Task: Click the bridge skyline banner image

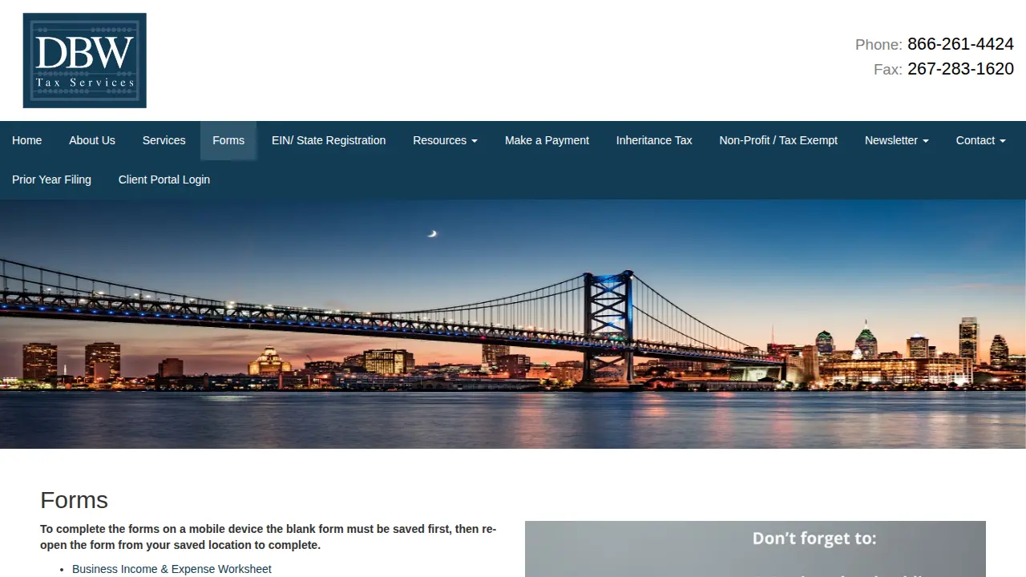Action: click(513, 324)
